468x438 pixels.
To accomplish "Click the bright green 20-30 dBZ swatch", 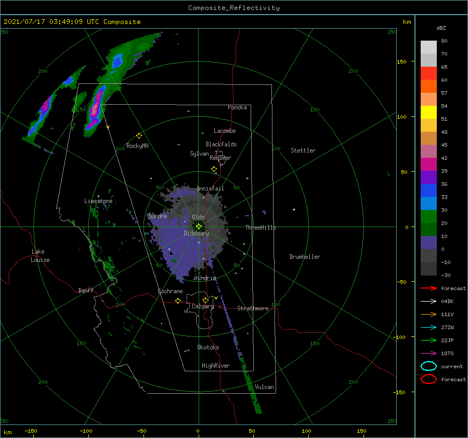I will (x=428, y=217).
